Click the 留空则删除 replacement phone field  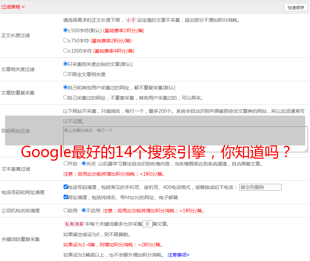[x=260, y=187]
